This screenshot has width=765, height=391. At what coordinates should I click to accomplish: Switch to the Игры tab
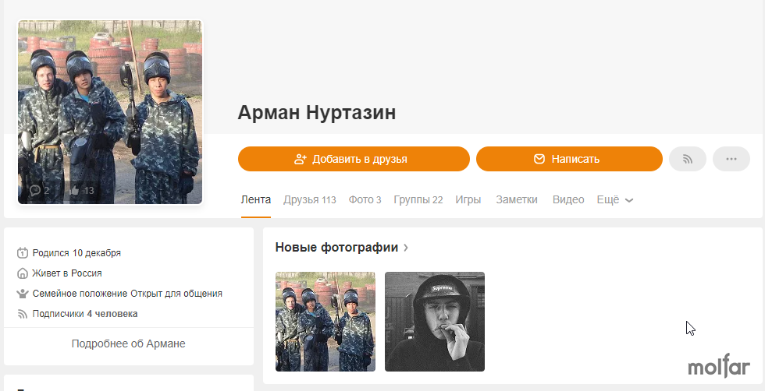pos(468,199)
